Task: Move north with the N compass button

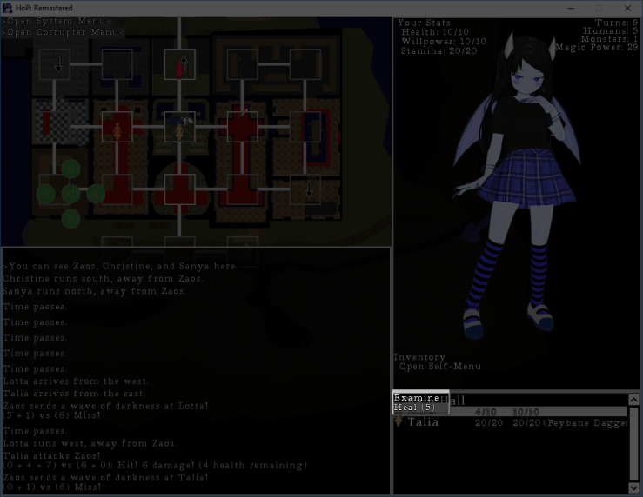Action: pyautogui.click(x=70, y=169)
